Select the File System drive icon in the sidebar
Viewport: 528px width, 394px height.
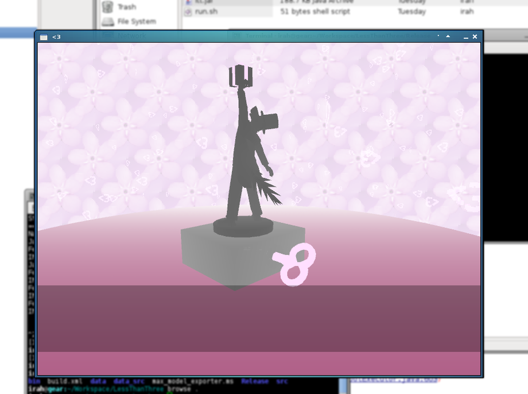pyautogui.click(x=108, y=22)
